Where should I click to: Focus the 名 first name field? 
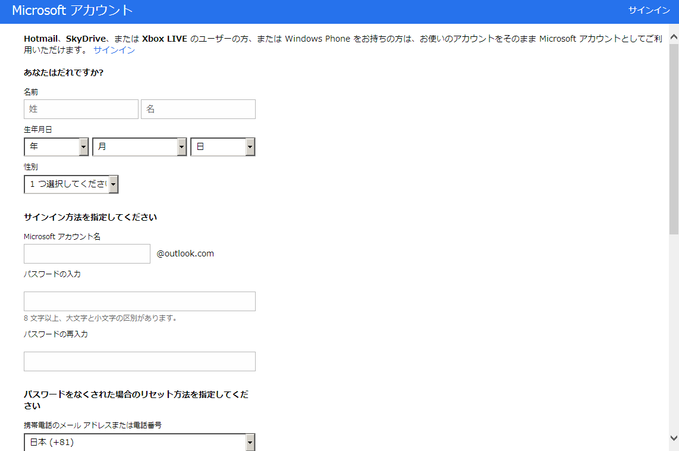pyautogui.click(x=199, y=109)
